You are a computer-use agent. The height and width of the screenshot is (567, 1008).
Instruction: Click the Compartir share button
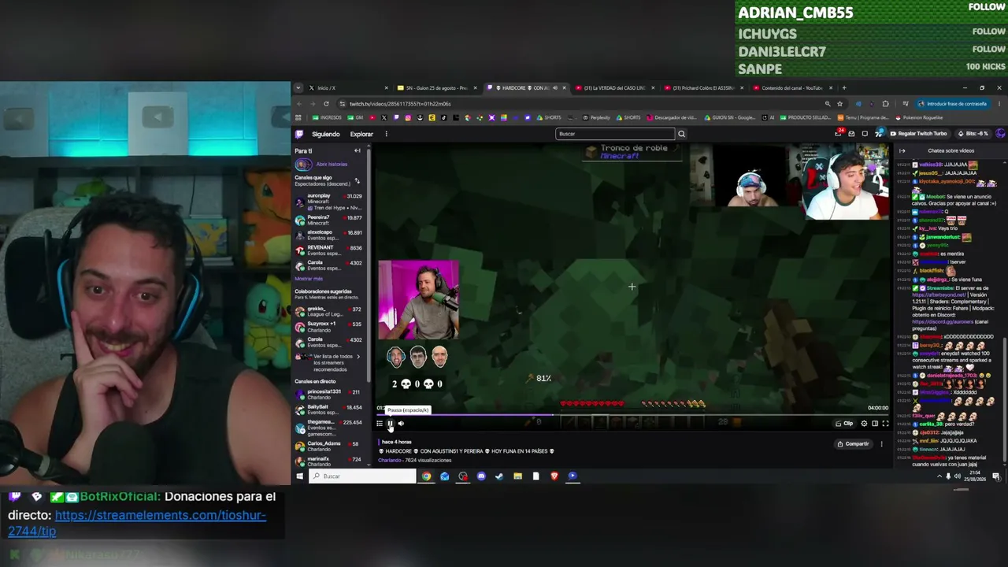coord(853,444)
